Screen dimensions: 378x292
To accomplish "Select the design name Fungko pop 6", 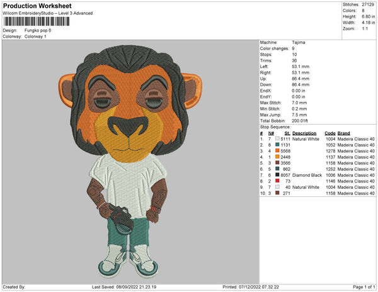I will click(38, 30).
